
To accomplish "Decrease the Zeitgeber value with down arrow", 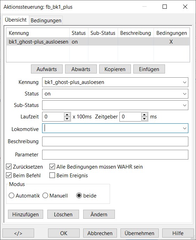I will 144,119.
